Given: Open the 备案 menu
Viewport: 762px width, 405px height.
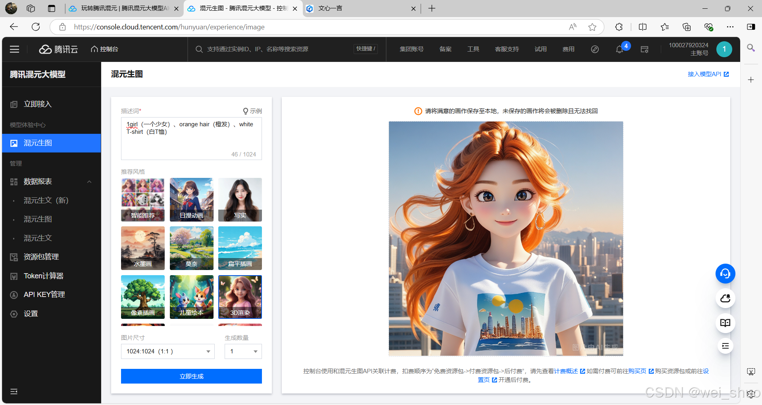Looking at the screenshot, I should pos(445,49).
